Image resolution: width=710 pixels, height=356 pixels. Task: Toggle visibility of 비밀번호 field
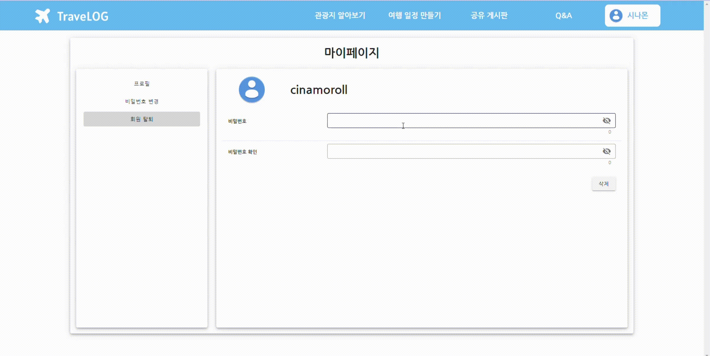[x=606, y=121]
